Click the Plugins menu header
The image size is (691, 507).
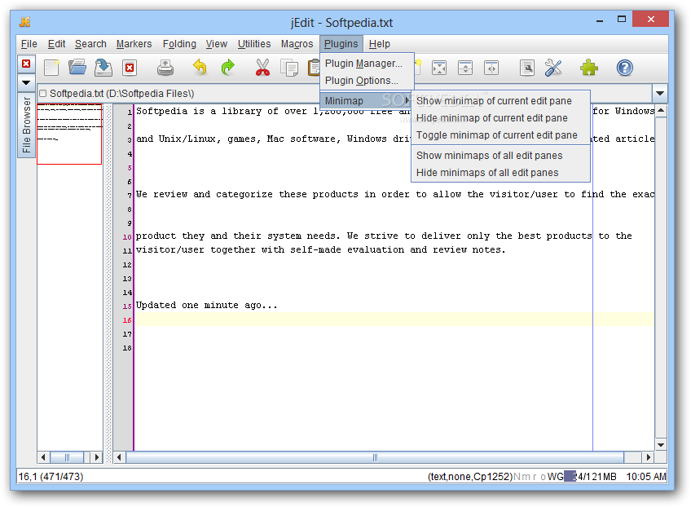tap(341, 44)
